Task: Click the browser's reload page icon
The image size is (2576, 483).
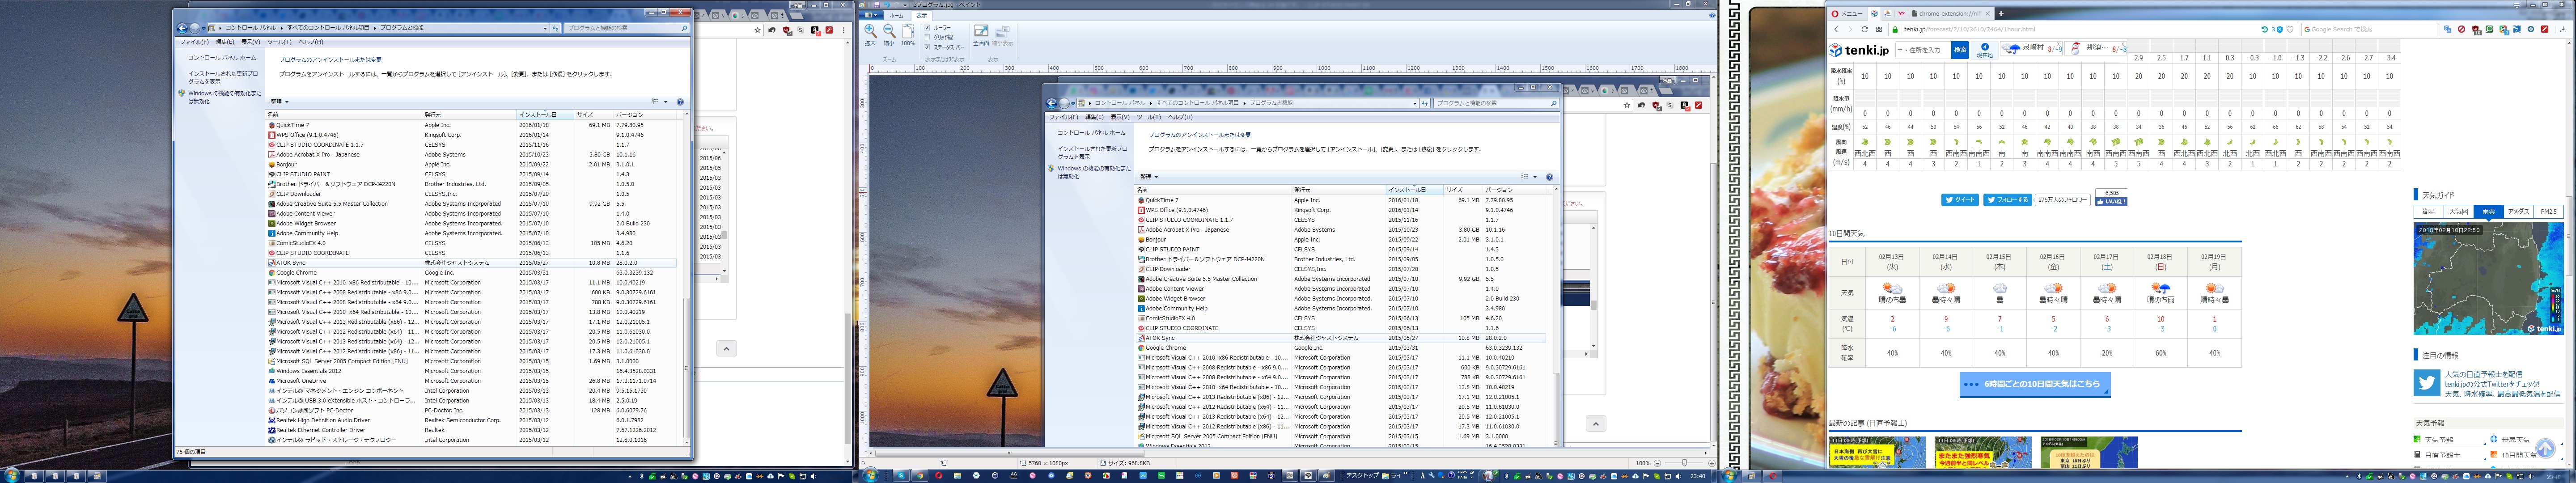Action: click(x=1864, y=29)
